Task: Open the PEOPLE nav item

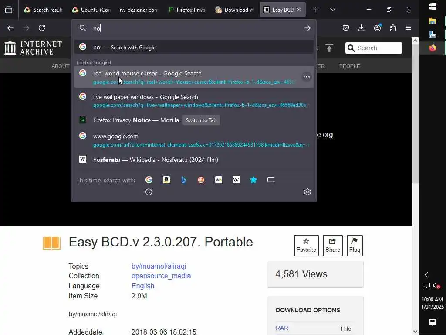Action: tap(350, 66)
